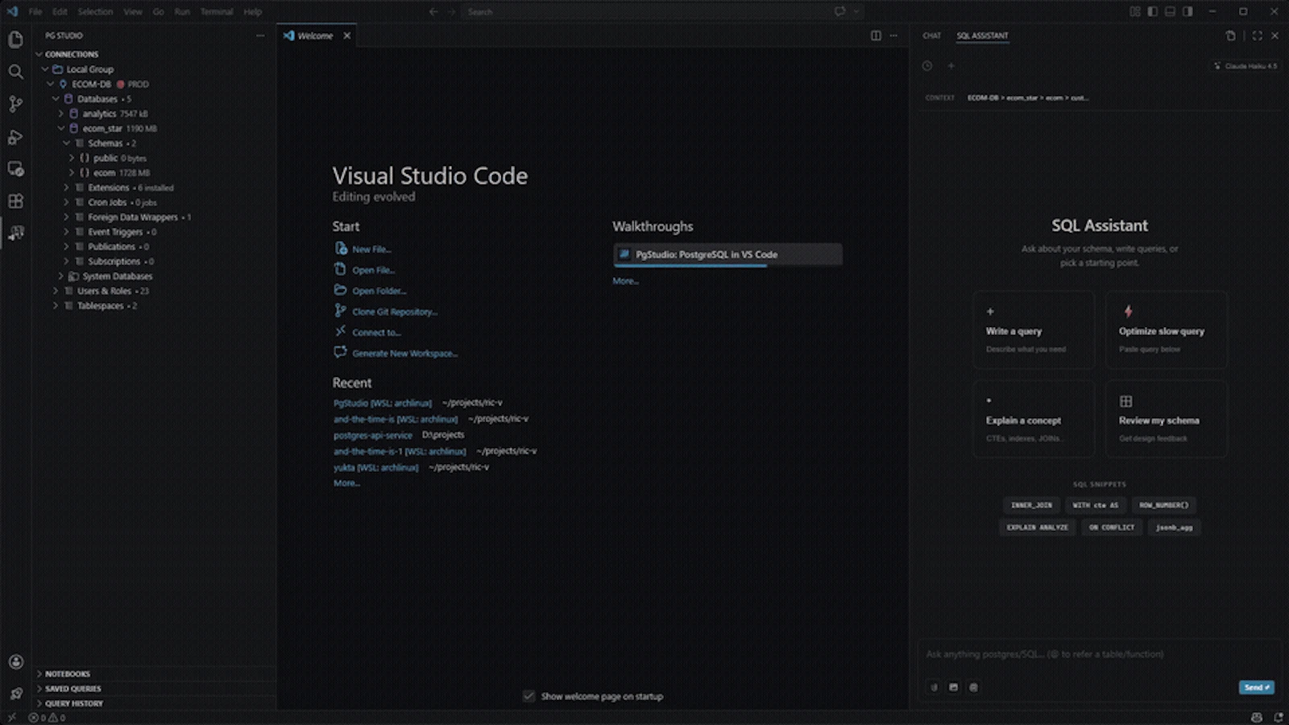
Task: Split the editor right
Action: tap(876, 35)
